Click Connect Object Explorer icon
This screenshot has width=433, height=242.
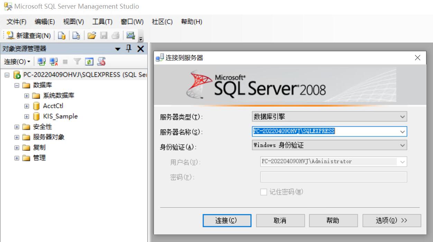pyautogui.click(x=42, y=62)
